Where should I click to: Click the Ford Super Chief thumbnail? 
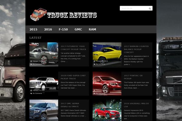click(x=44, y=83)
